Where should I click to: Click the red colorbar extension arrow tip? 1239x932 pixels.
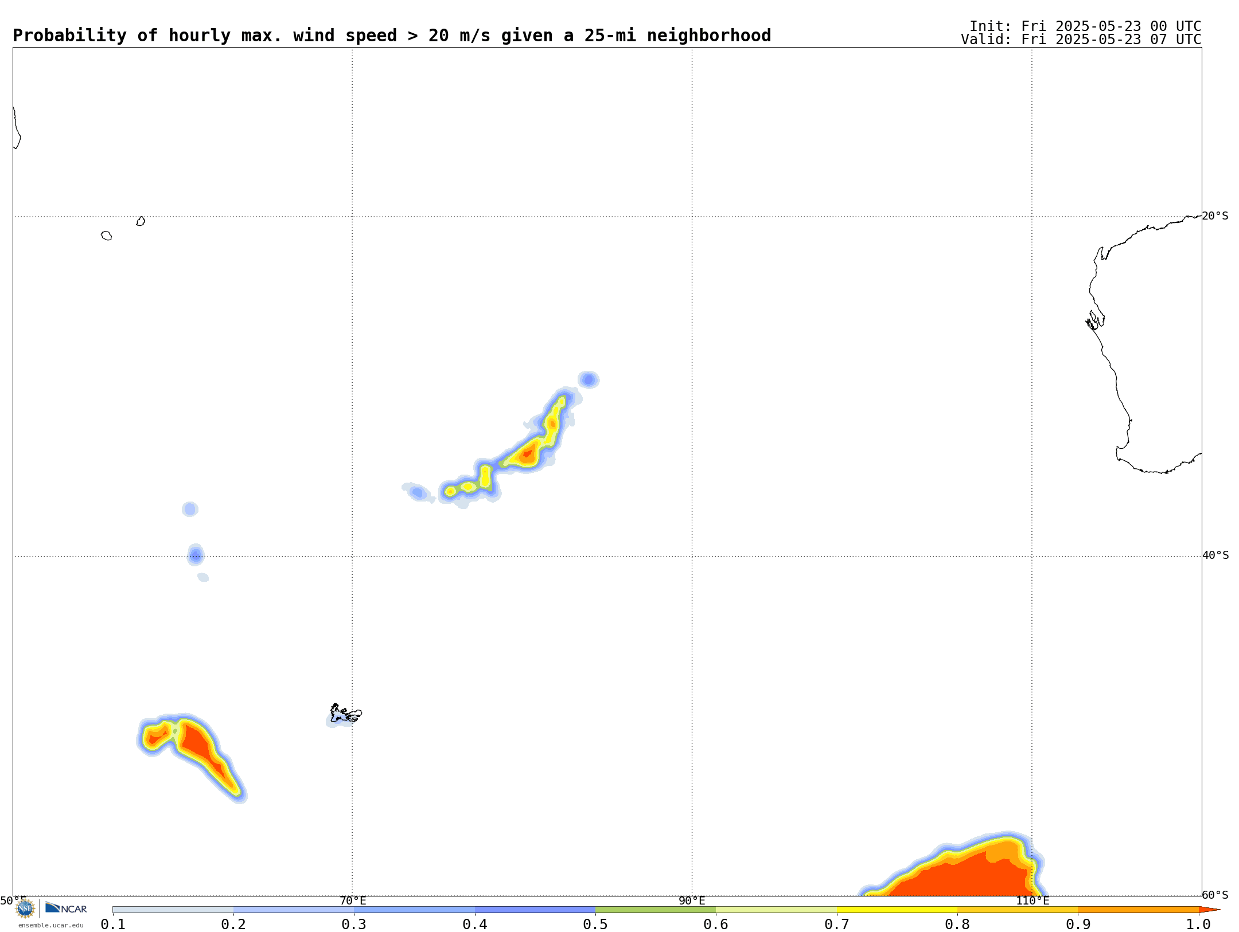pyautogui.click(x=1209, y=910)
